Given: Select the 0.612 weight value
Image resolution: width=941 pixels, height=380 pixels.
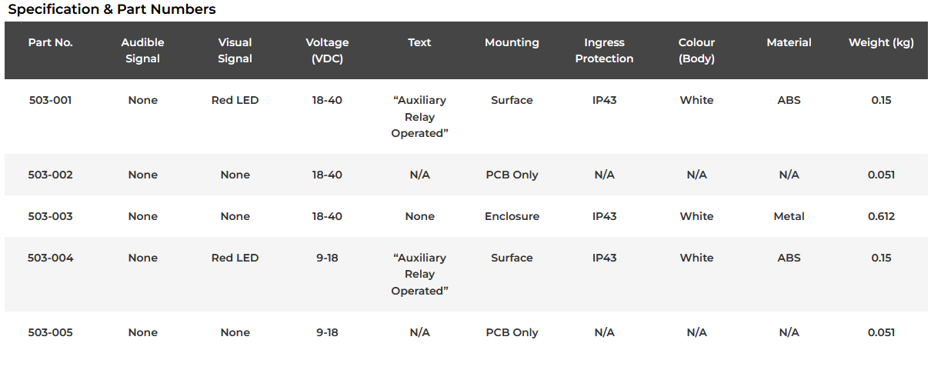Looking at the screenshot, I should pyautogui.click(x=881, y=216).
